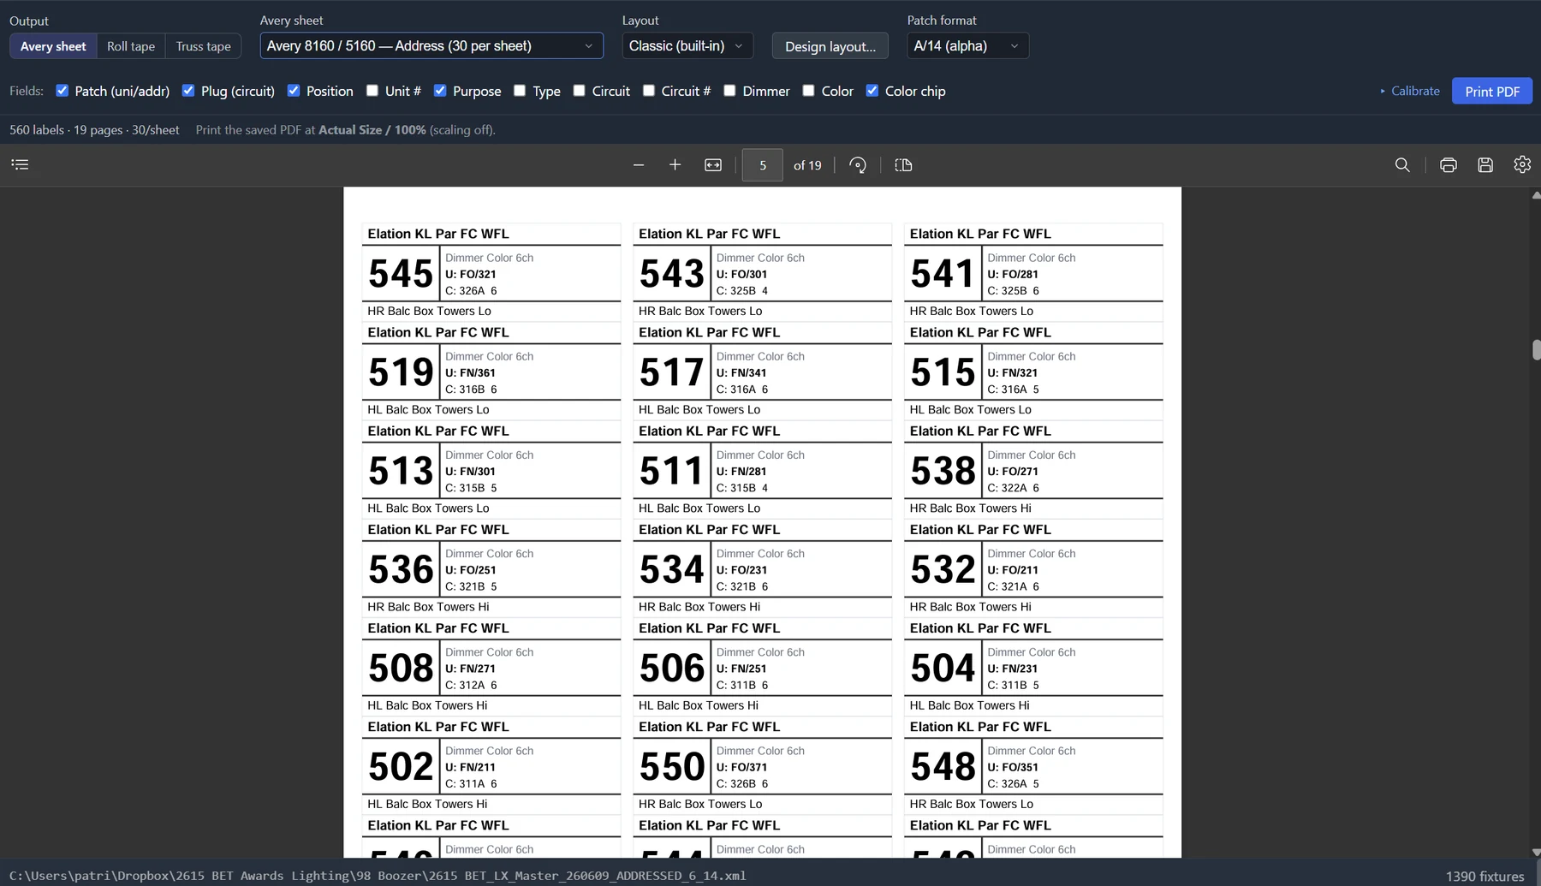Viewport: 1541px width, 886px height.
Task: Uncheck the Purpose field
Action: coord(440,91)
